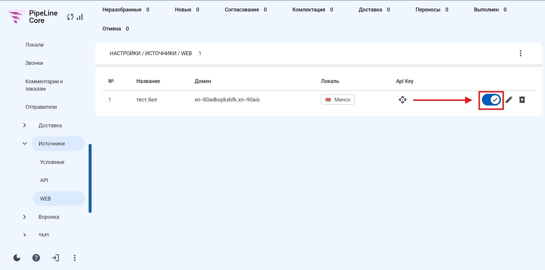Image resolution: width=545 pixels, height=270 pixels.
Task: Select the Источники menu item
Action: pos(58,144)
